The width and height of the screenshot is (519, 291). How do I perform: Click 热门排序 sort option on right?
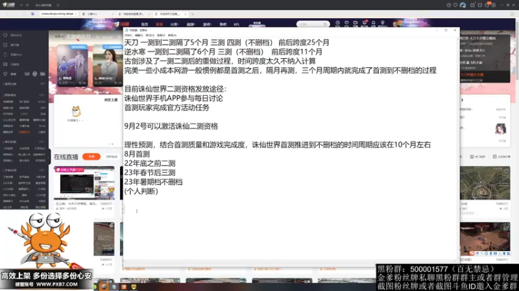click(x=477, y=156)
